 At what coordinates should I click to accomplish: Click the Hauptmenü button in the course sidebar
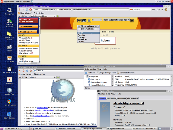tap(28, 27)
